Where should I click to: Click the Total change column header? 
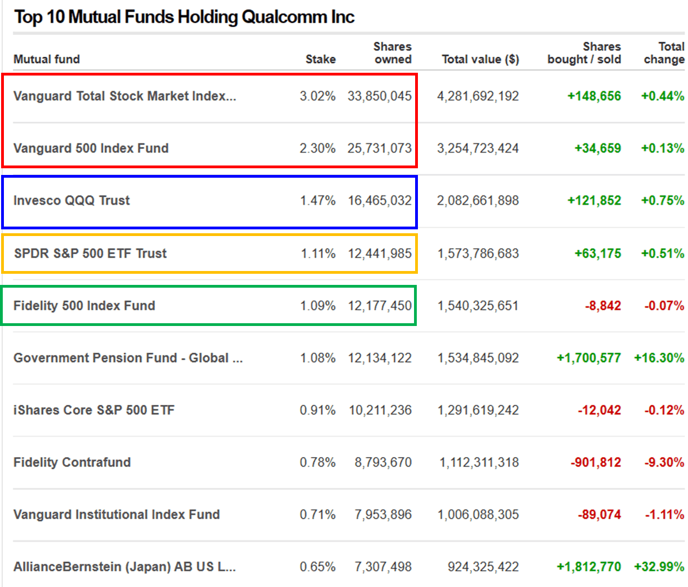pos(664,53)
